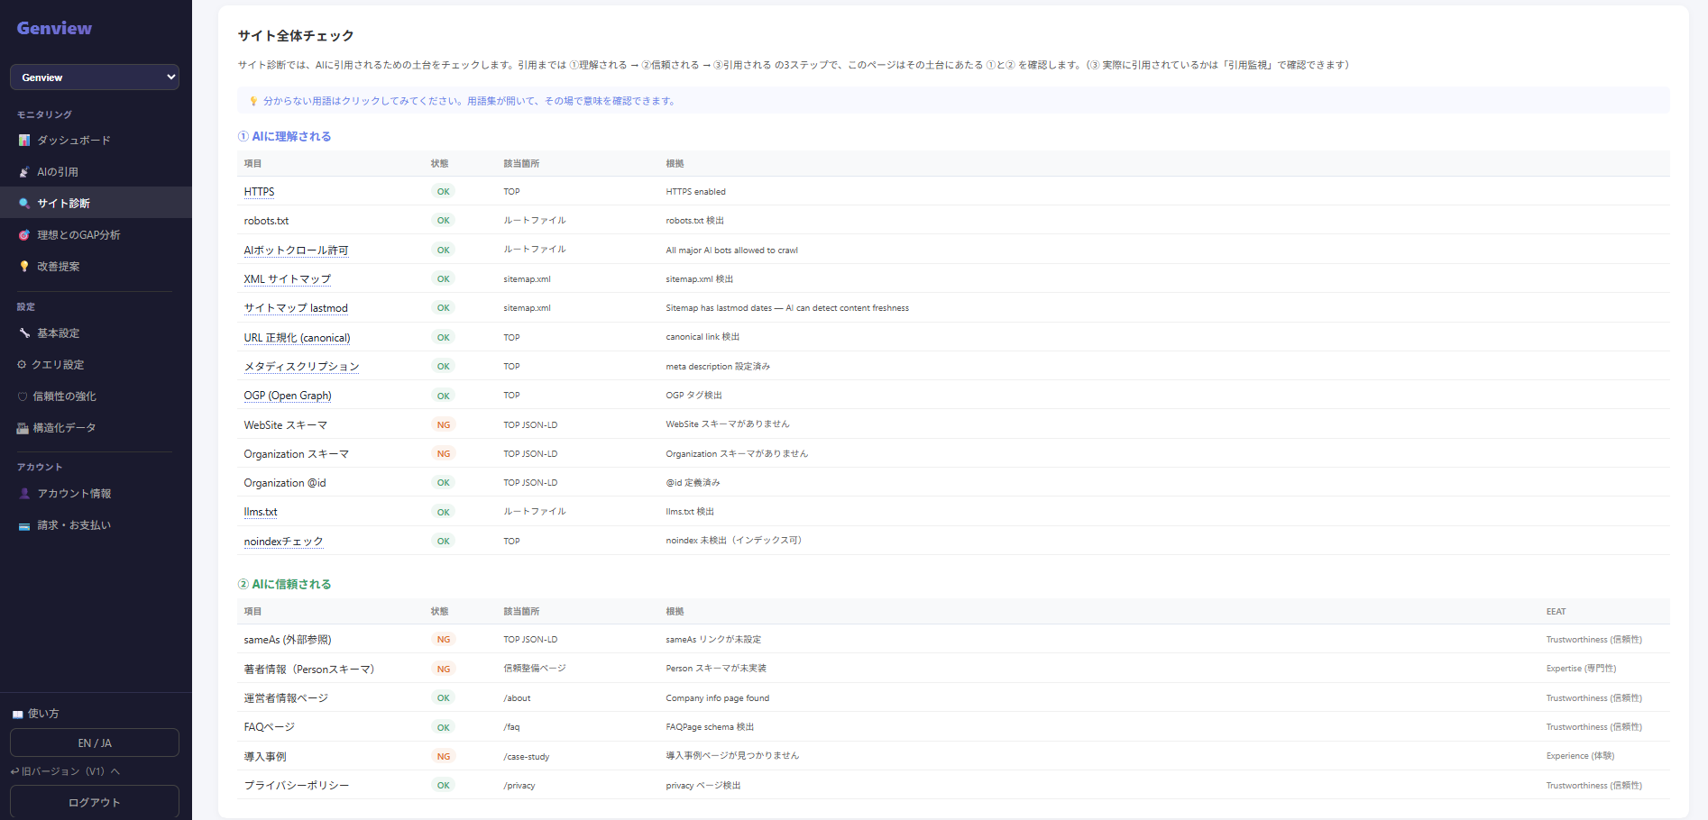
Task: Click ② AIに信頼される section heading
Action: 284,584
